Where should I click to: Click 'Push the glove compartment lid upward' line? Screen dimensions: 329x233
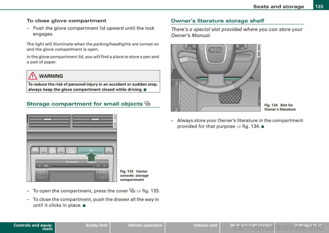(x=94, y=31)
